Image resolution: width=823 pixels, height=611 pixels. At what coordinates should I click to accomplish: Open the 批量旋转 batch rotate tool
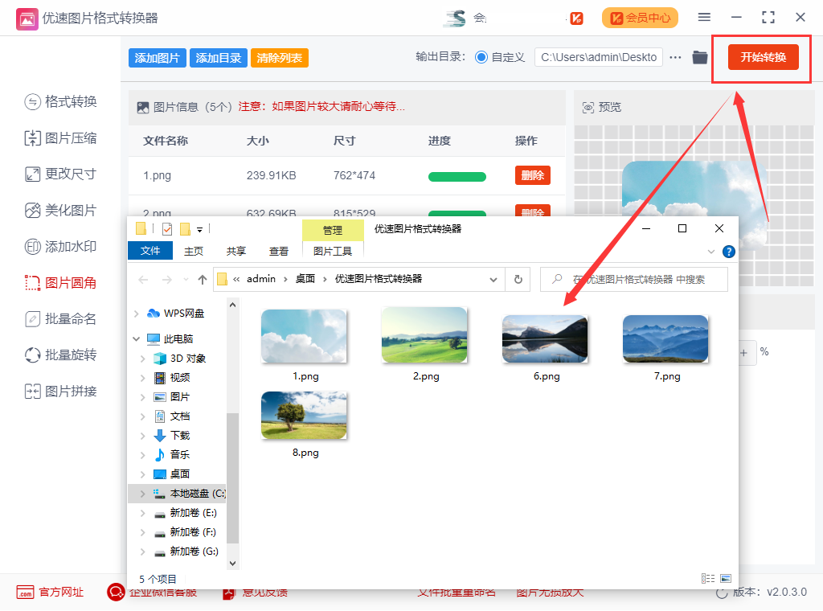pos(61,355)
